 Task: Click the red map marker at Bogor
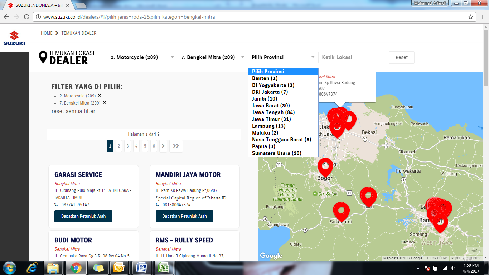pyautogui.click(x=325, y=166)
